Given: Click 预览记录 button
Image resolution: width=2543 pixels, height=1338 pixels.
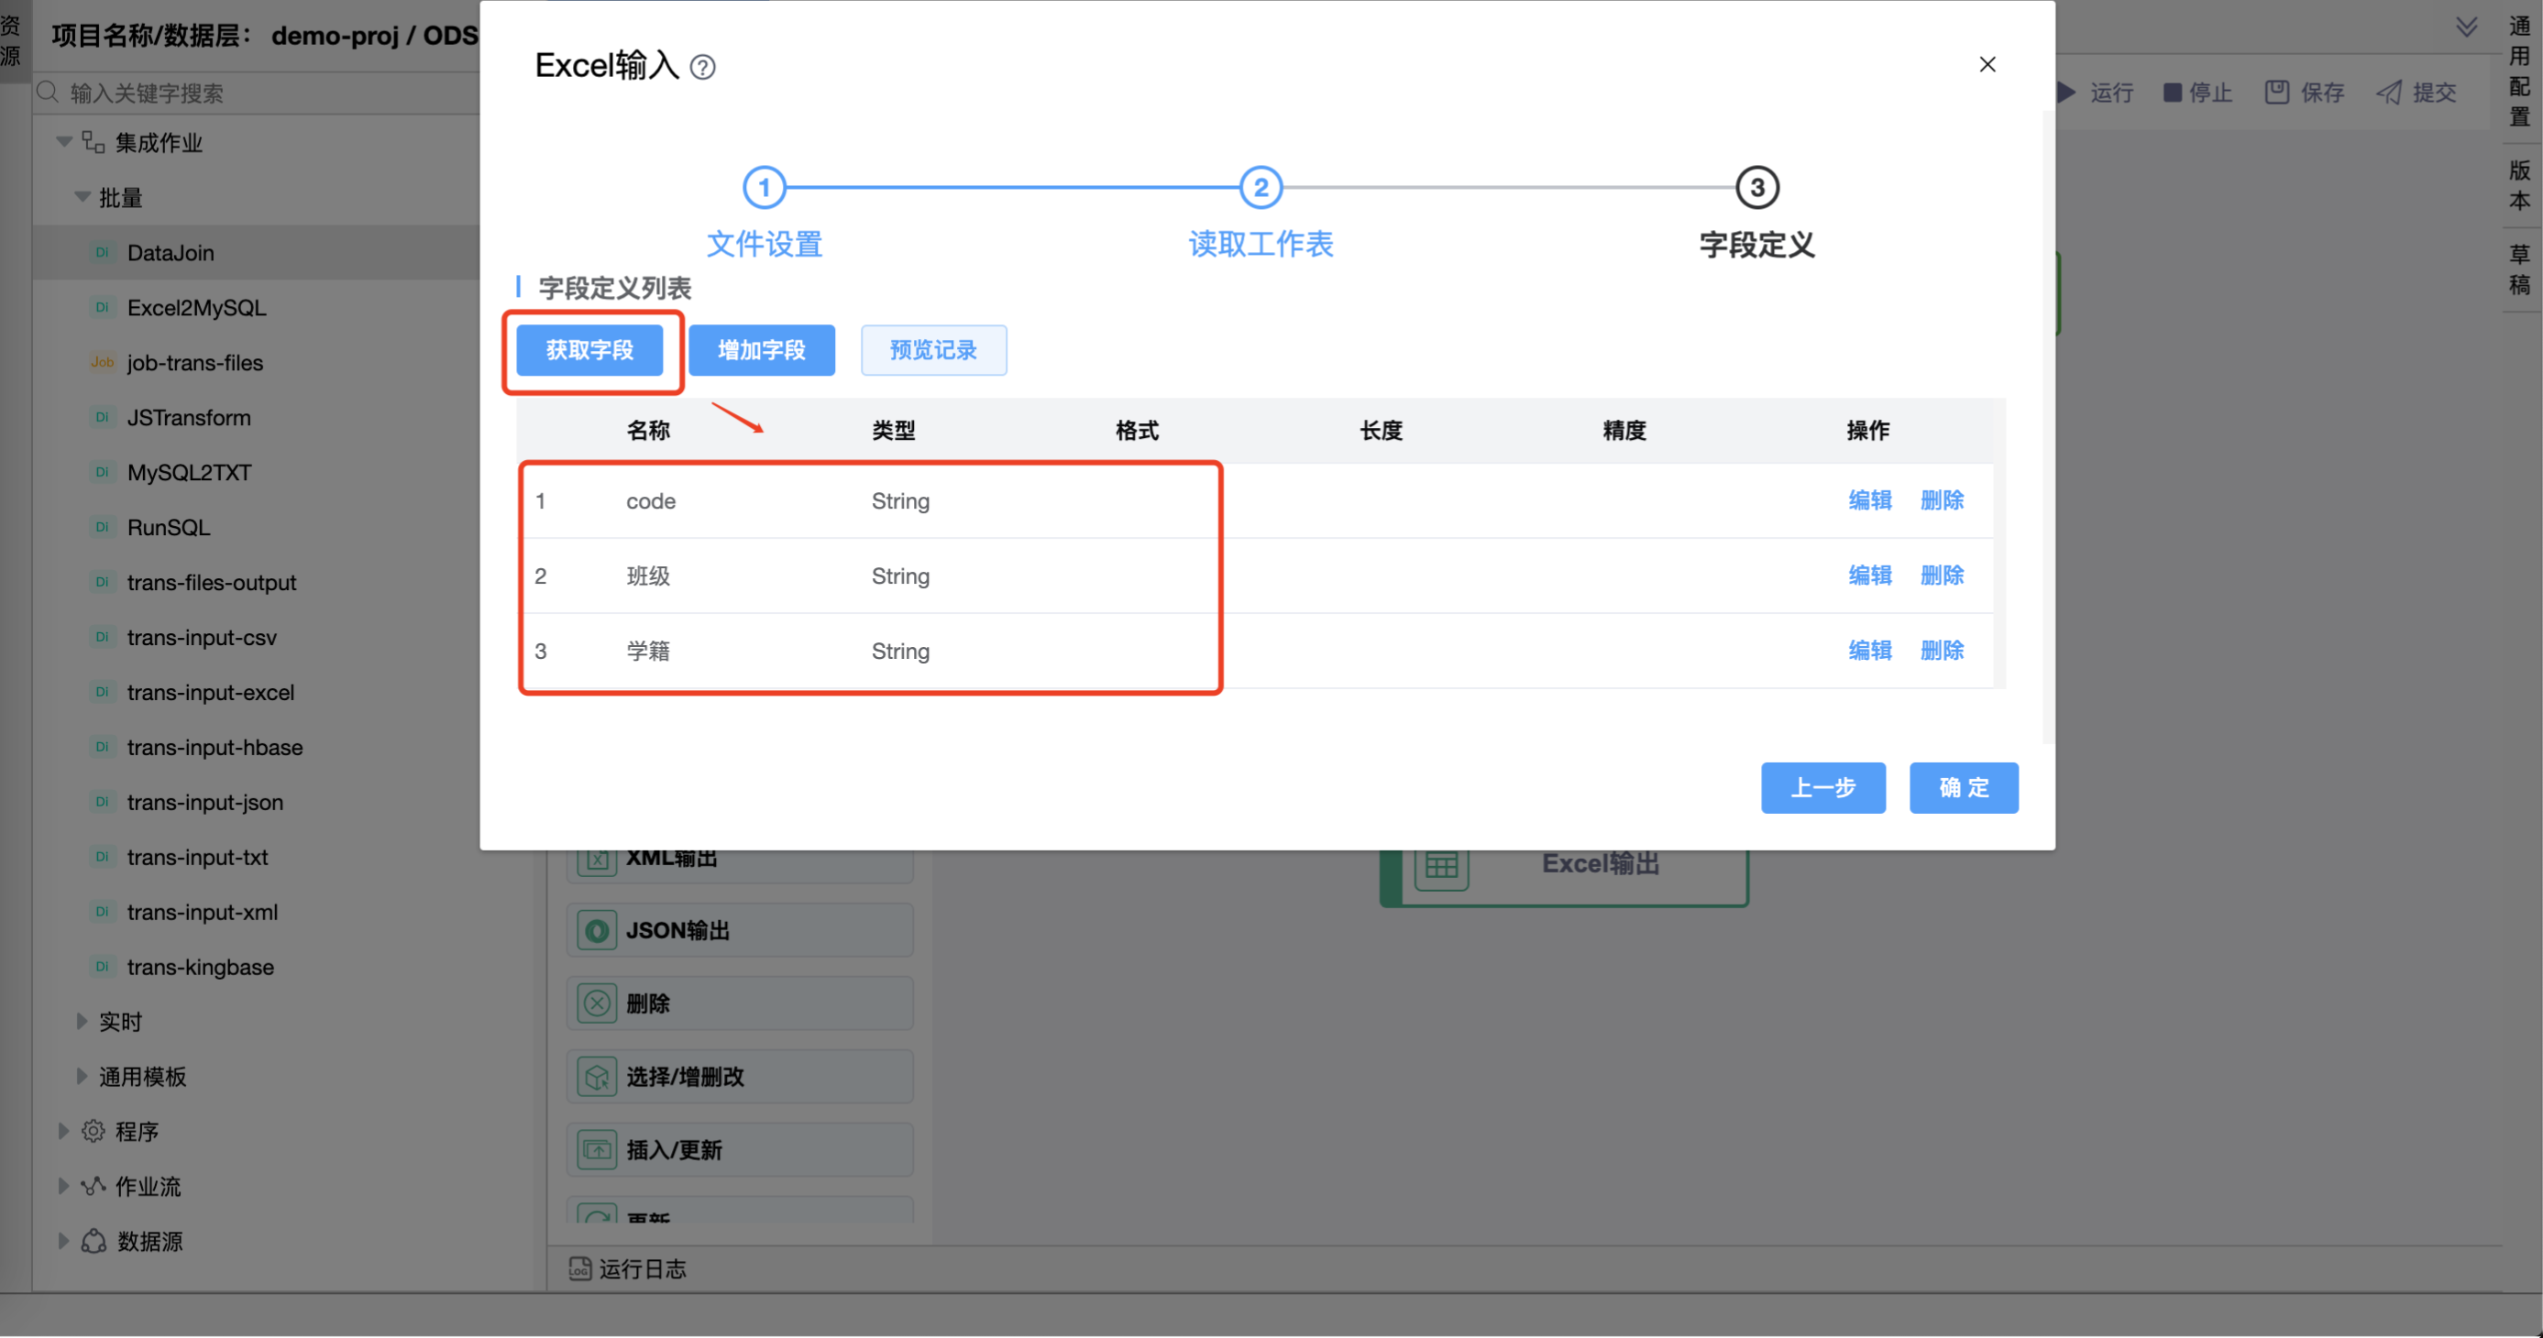Looking at the screenshot, I should (933, 350).
